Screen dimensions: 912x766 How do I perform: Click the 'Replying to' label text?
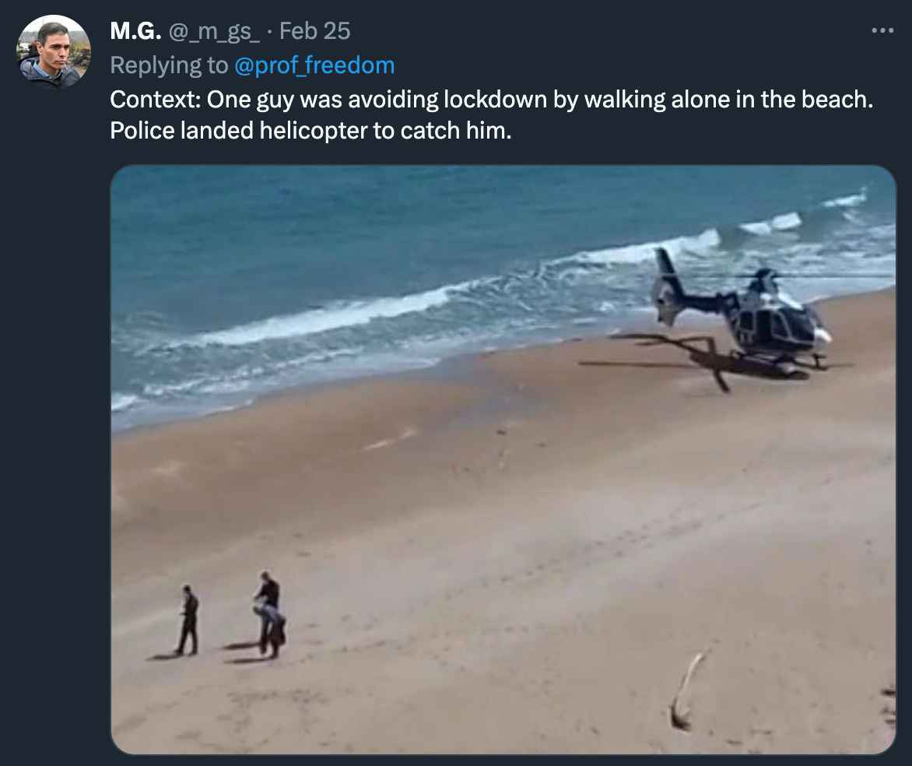coord(169,65)
